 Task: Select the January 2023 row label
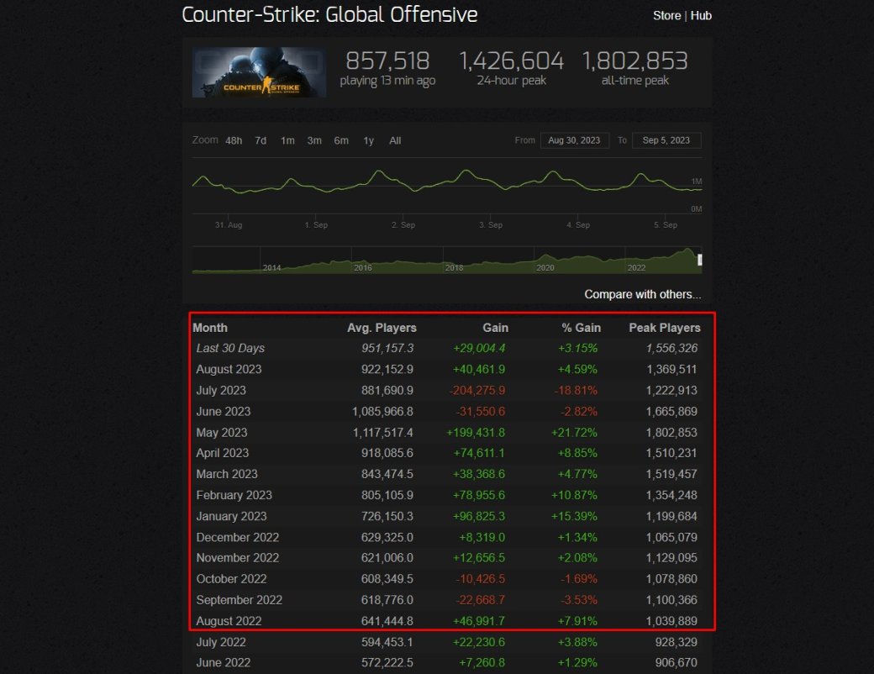(231, 516)
